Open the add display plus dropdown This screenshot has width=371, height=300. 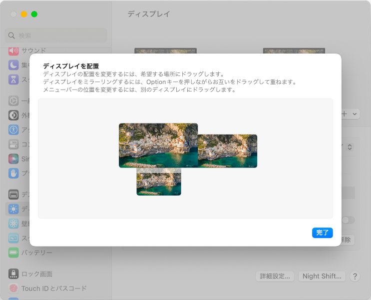351,114
